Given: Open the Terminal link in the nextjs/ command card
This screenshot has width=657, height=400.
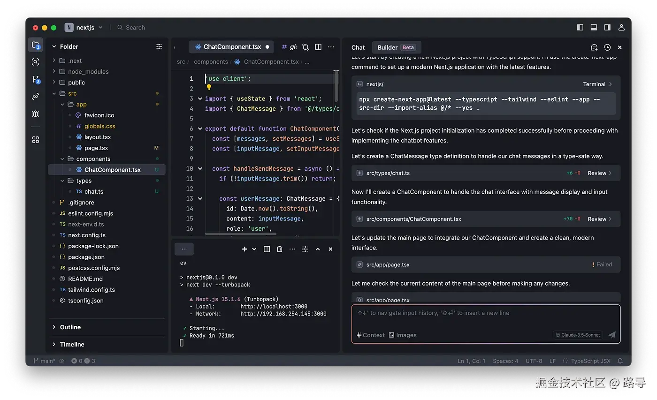Looking at the screenshot, I should point(597,84).
